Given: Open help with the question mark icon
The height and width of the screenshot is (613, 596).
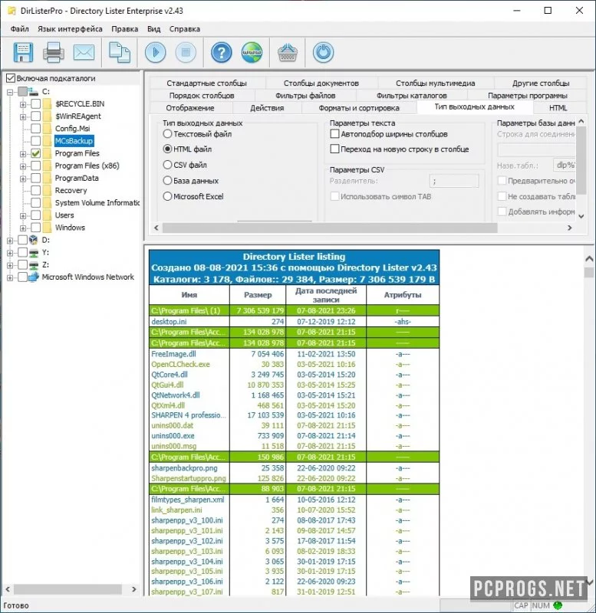Looking at the screenshot, I should tap(222, 52).
